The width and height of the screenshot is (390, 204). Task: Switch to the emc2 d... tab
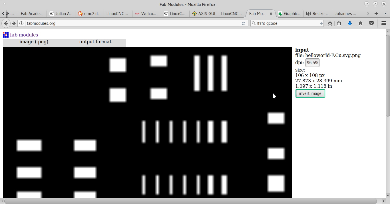[x=89, y=13]
